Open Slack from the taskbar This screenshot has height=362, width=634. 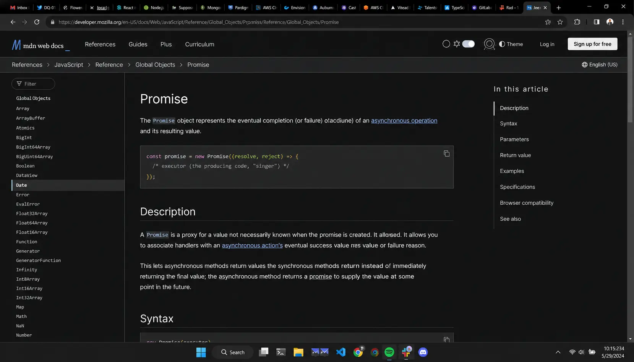(406, 352)
